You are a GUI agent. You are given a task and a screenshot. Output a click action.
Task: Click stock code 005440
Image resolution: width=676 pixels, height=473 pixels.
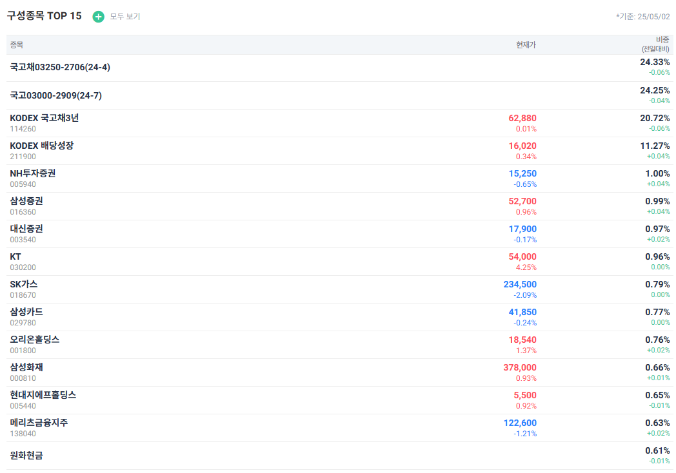(x=23, y=406)
